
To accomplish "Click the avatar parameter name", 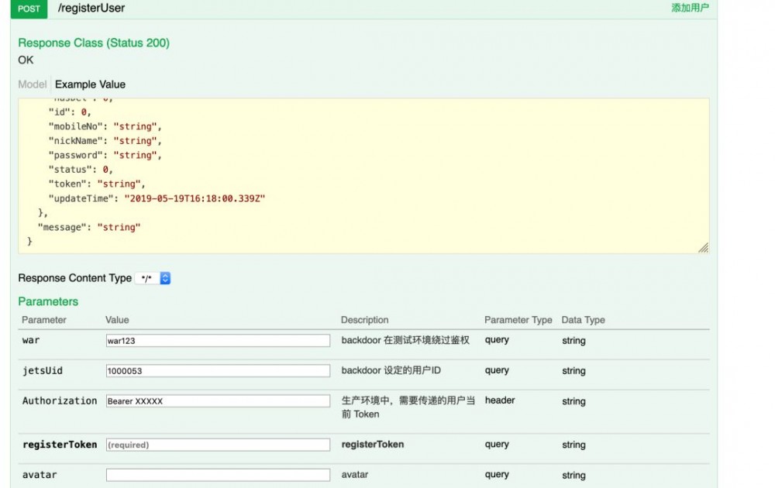I will point(40,475).
